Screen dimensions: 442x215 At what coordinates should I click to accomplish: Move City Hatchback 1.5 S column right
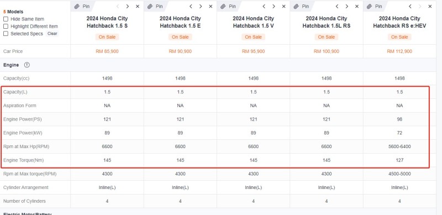click(128, 6)
